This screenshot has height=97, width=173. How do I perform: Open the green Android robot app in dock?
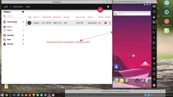click(x=127, y=81)
